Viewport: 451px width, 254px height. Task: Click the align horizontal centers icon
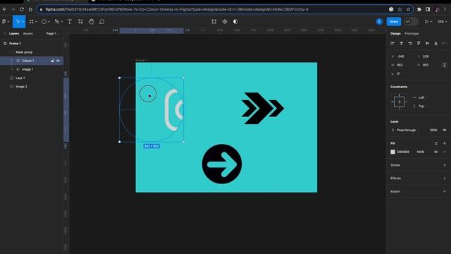click(x=401, y=43)
